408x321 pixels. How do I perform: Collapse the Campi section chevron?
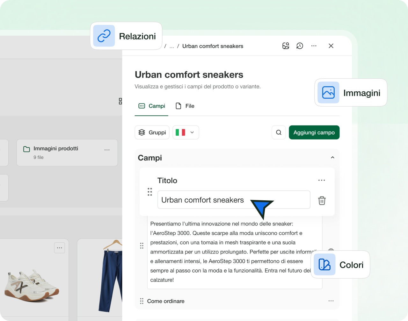click(332, 157)
